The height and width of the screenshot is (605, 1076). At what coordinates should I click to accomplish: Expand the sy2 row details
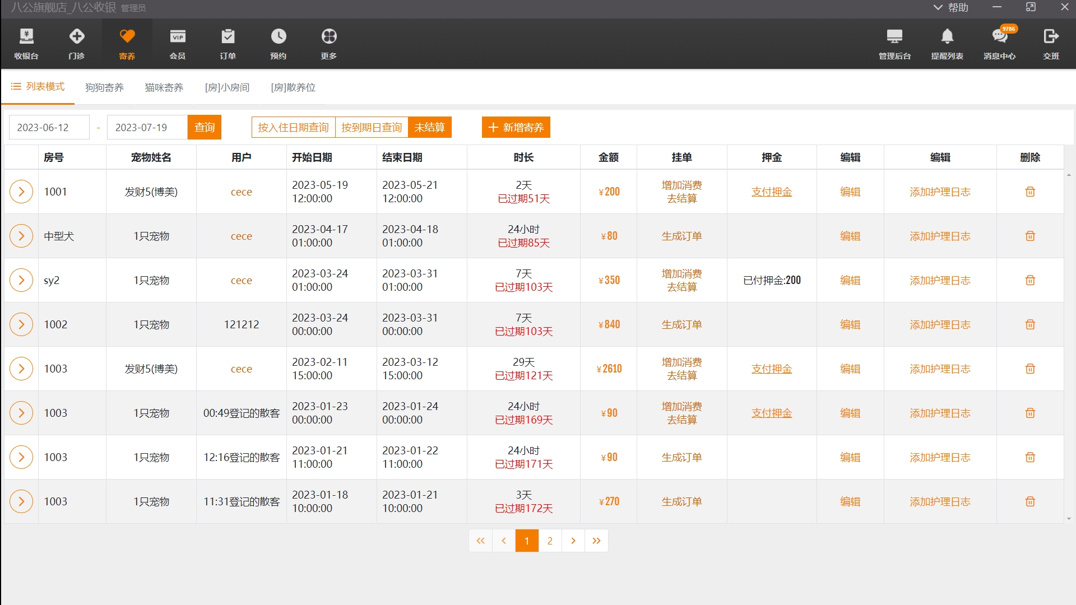click(x=21, y=280)
